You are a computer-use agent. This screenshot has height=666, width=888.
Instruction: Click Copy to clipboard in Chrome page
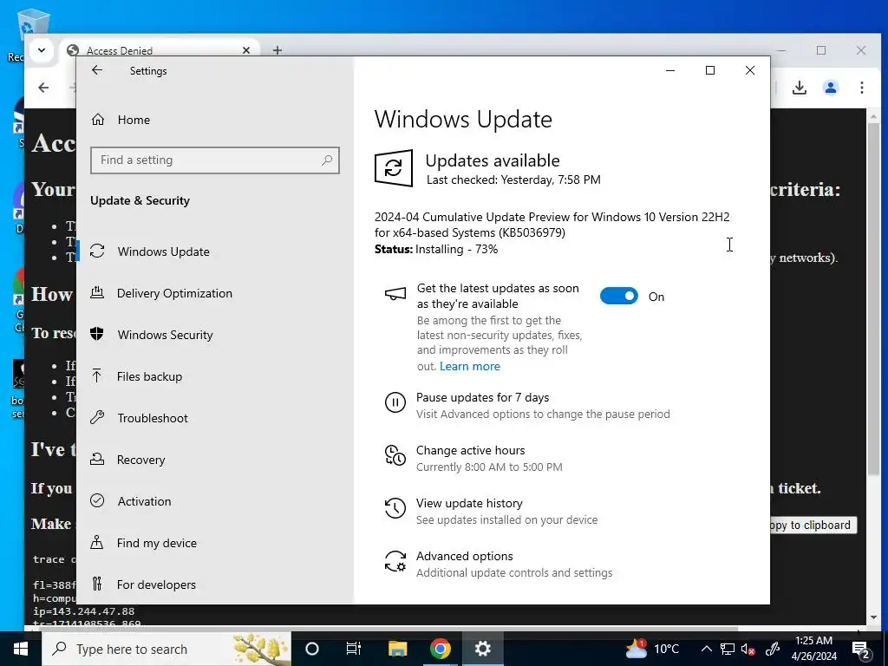pyautogui.click(x=813, y=525)
